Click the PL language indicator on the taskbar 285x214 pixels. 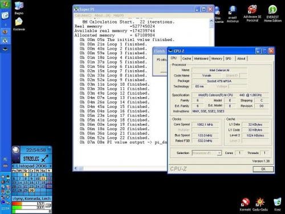point(5,159)
